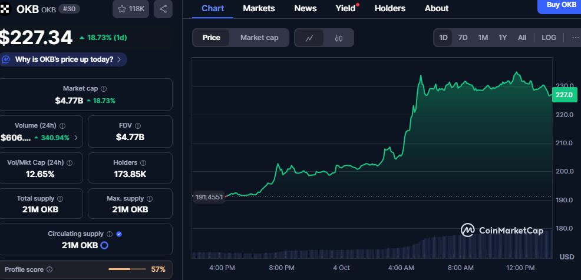Open more chart options ellipsis menu
This screenshot has width=581, height=280.
click(x=575, y=38)
